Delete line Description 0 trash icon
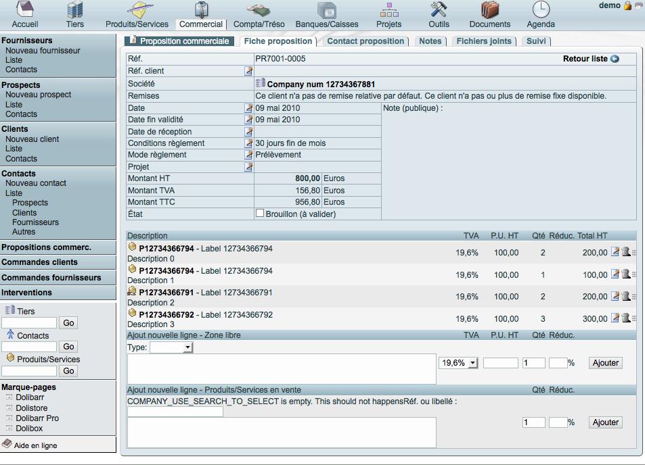 (x=625, y=252)
